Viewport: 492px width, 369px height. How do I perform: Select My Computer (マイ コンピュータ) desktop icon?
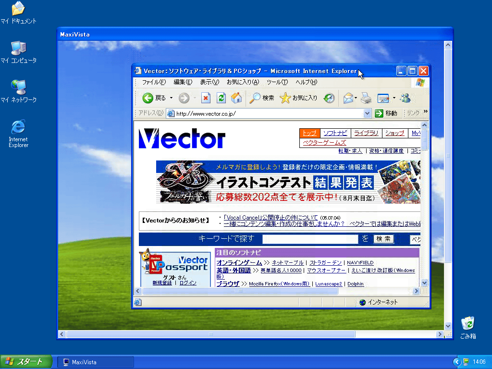(x=19, y=52)
